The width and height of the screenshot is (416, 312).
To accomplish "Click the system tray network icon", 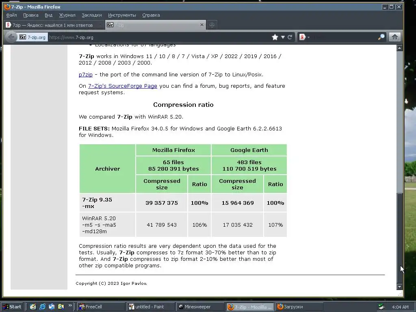I will tap(382, 307).
